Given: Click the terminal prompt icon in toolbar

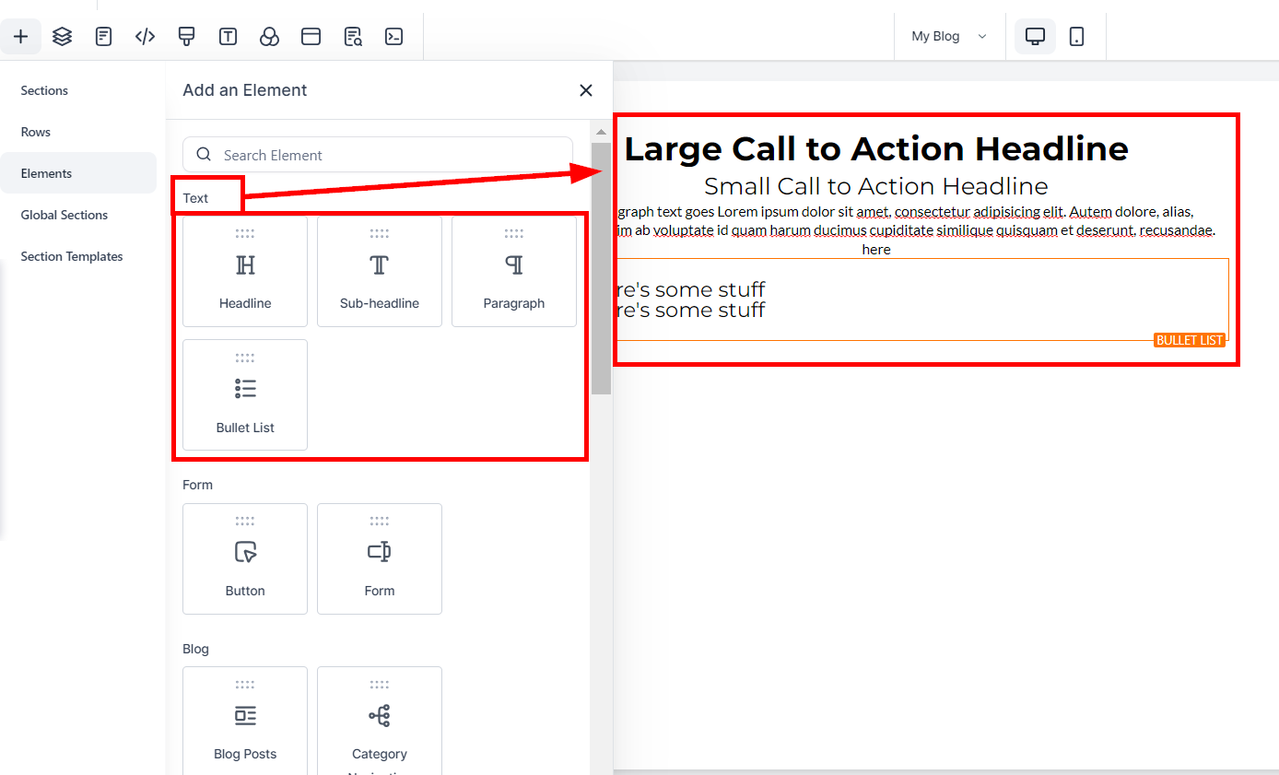Looking at the screenshot, I should pyautogui.click(x=393, y=37).
